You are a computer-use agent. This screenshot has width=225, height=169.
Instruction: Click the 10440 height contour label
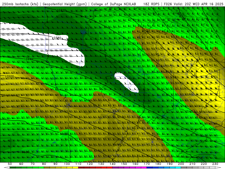(29, 59)
